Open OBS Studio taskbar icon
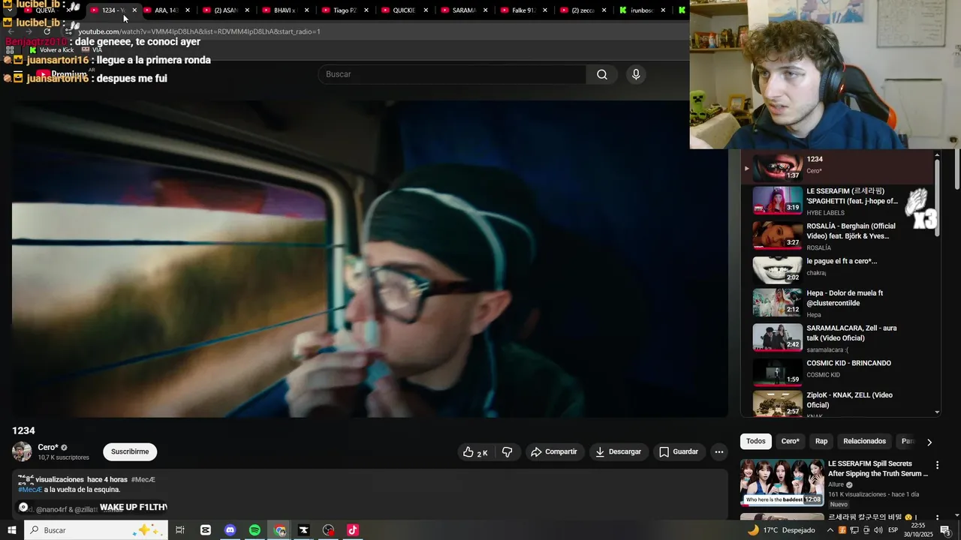Screen dimensions: 961x540 328,530
